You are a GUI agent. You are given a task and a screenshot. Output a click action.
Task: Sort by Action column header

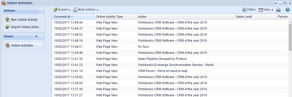(x=185, y=17)
